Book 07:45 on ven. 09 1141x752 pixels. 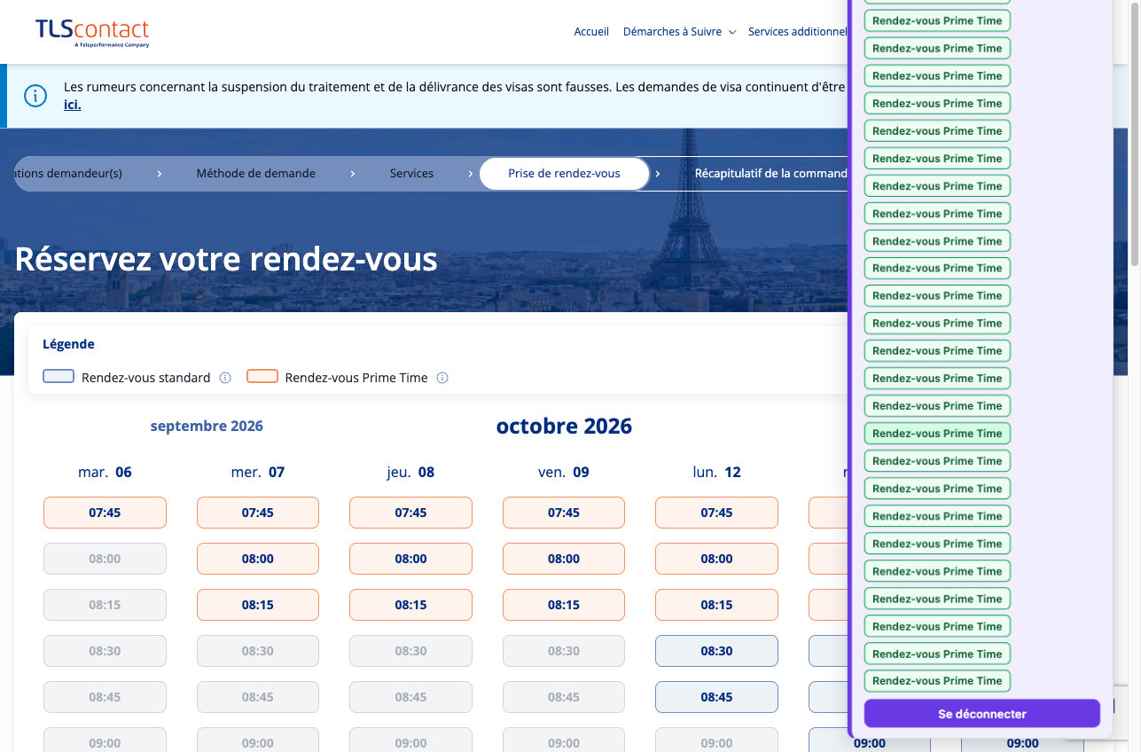coord(564,513)
